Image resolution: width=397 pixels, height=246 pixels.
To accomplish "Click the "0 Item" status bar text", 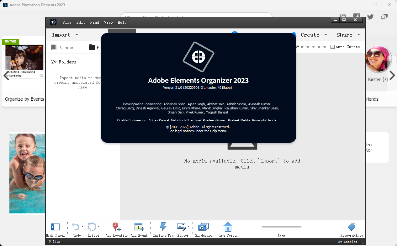I will click(x=55, y=242).
